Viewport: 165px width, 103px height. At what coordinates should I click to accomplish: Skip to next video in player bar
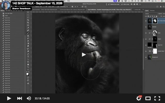(20, 98)
